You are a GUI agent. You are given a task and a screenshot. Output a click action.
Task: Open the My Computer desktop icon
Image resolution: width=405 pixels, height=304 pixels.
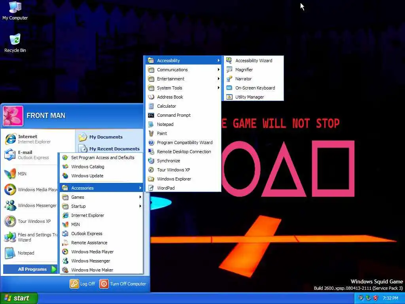[x=15, y=11]
